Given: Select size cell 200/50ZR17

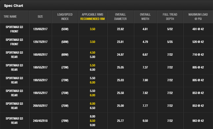Looking at the screenshot, I should (x=40, y=106).
